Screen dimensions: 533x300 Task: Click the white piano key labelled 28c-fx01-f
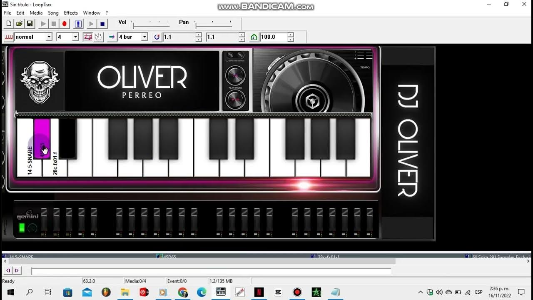tap(55, 167)
